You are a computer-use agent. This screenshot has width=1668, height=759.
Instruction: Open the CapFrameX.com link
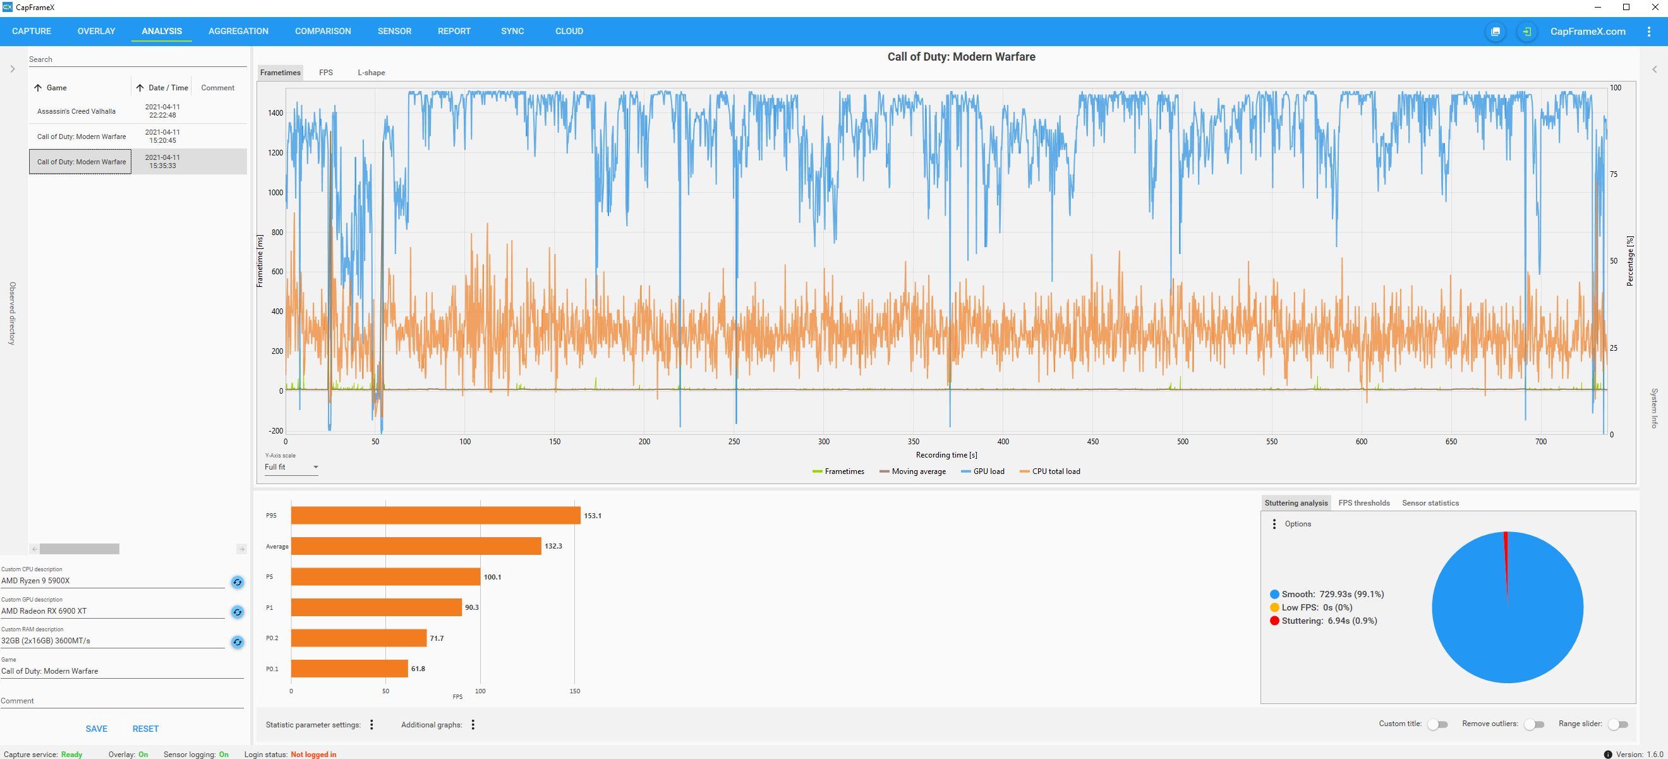click(x=1587, y=32)
